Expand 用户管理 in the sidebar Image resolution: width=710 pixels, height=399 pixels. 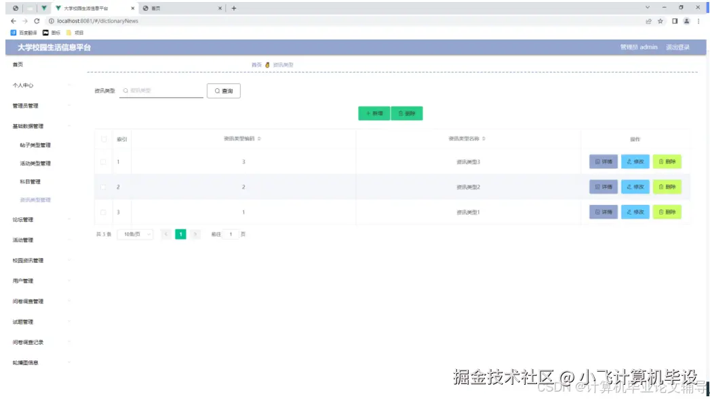click(x=41, y=281)
